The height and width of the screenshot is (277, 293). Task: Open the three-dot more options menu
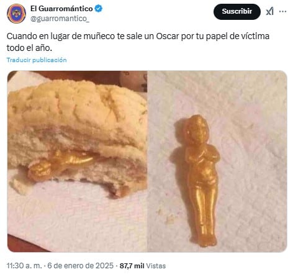[282, 11]
